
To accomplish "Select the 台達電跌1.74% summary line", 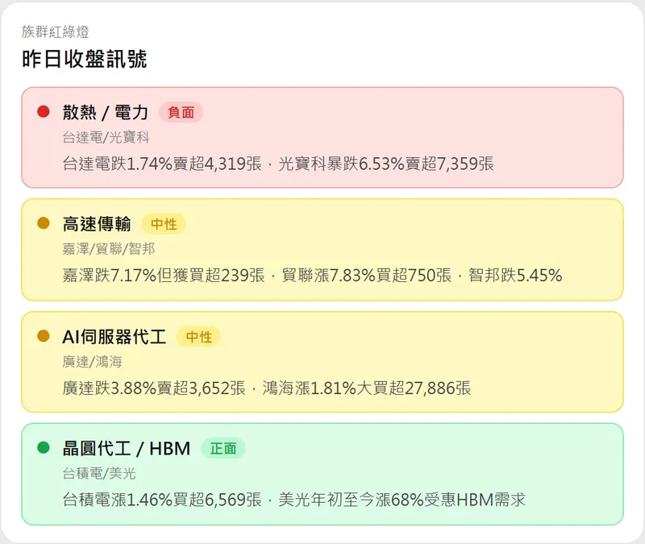I will click(x=278, y=164).
